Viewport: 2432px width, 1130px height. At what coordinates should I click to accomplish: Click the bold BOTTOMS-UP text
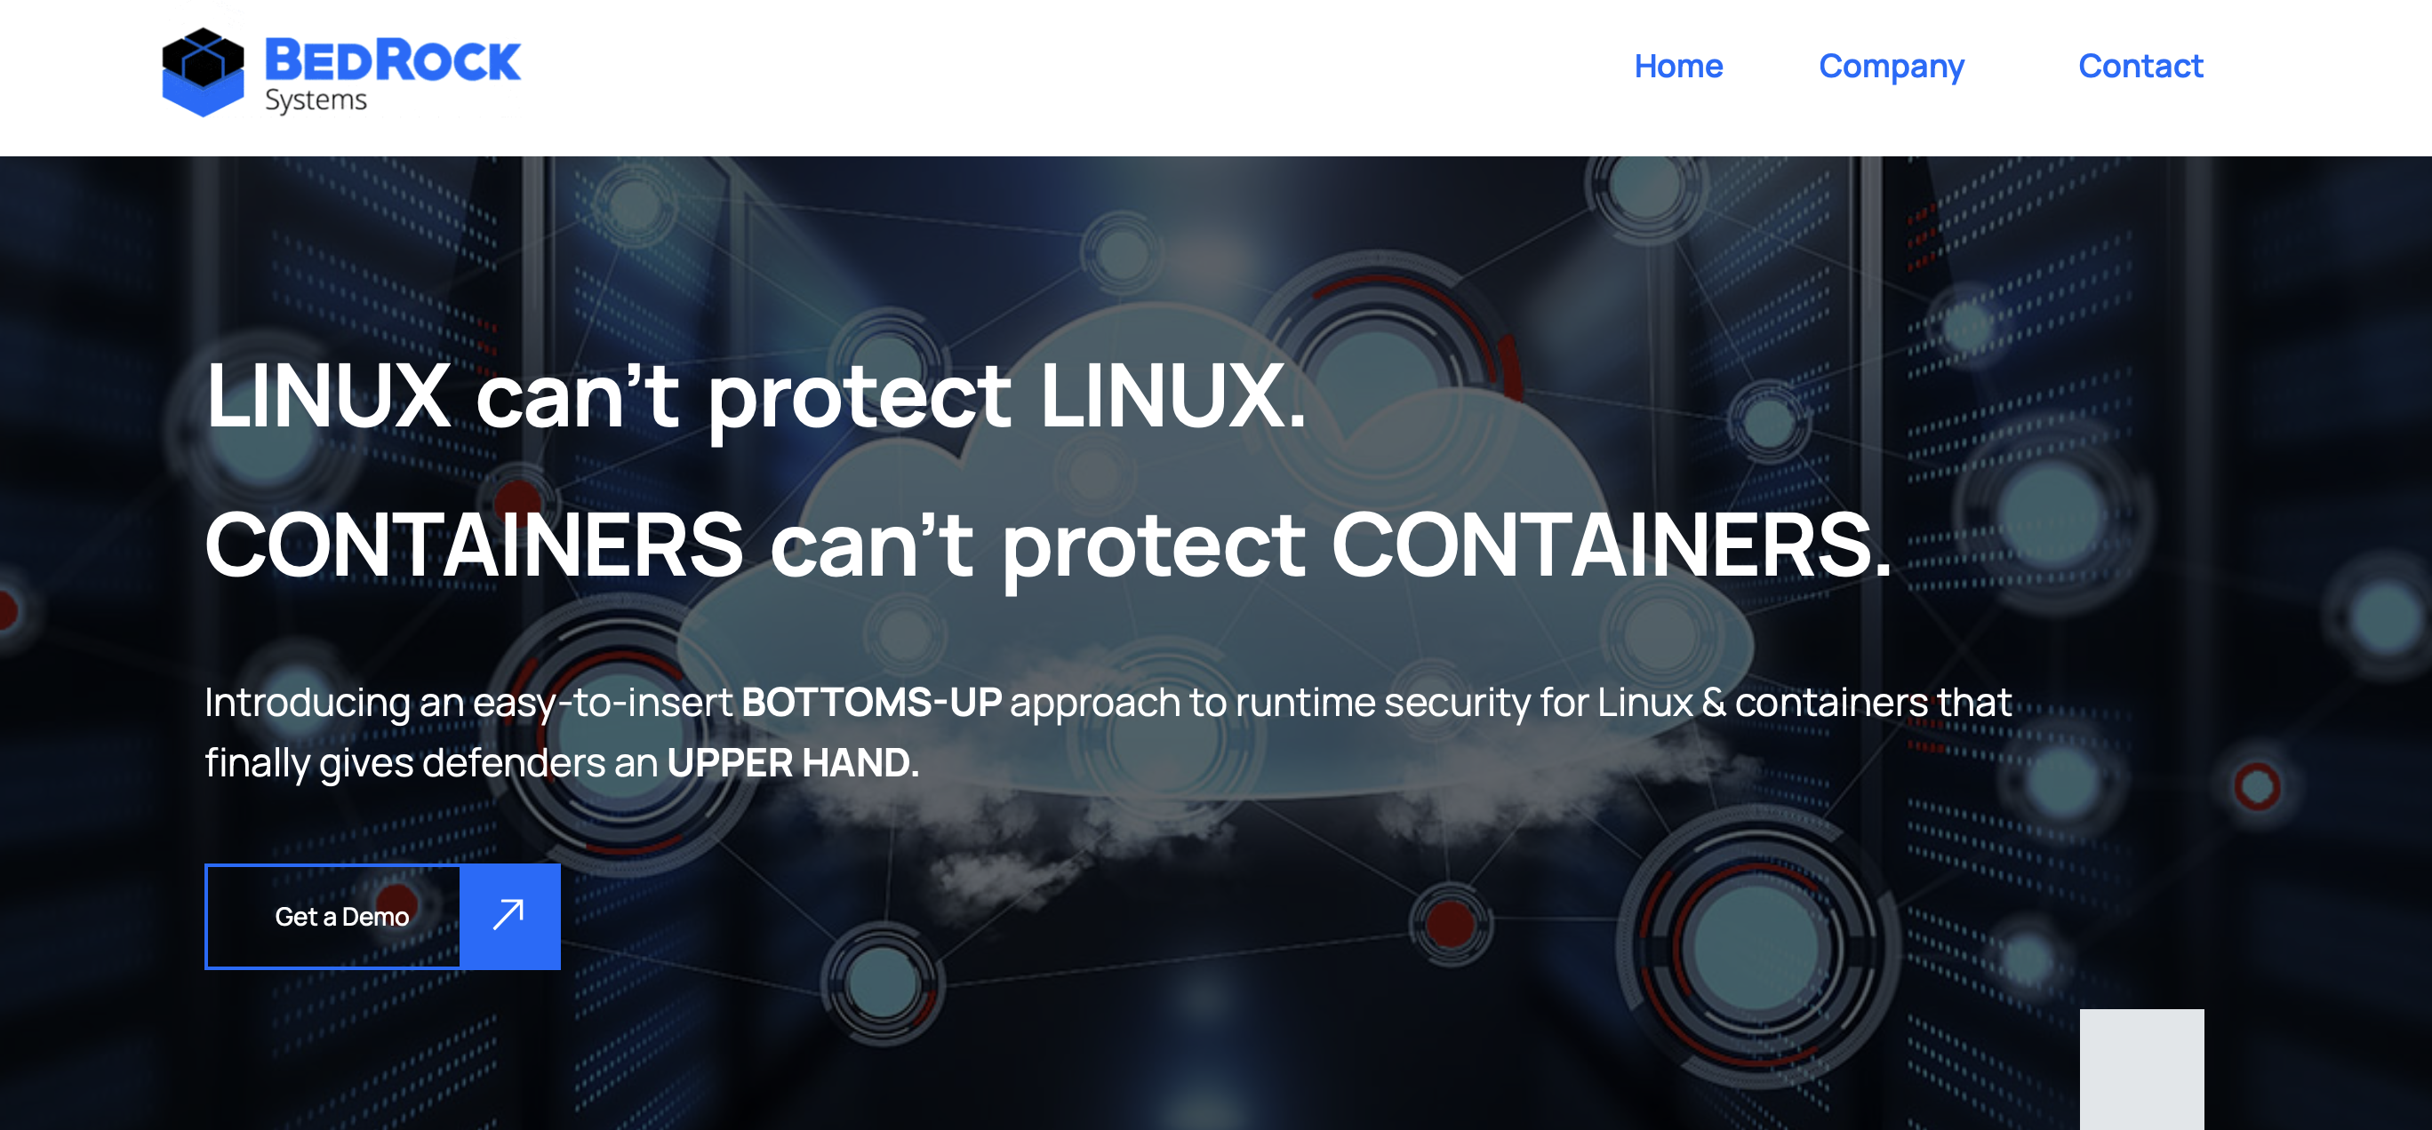point(871,702)
